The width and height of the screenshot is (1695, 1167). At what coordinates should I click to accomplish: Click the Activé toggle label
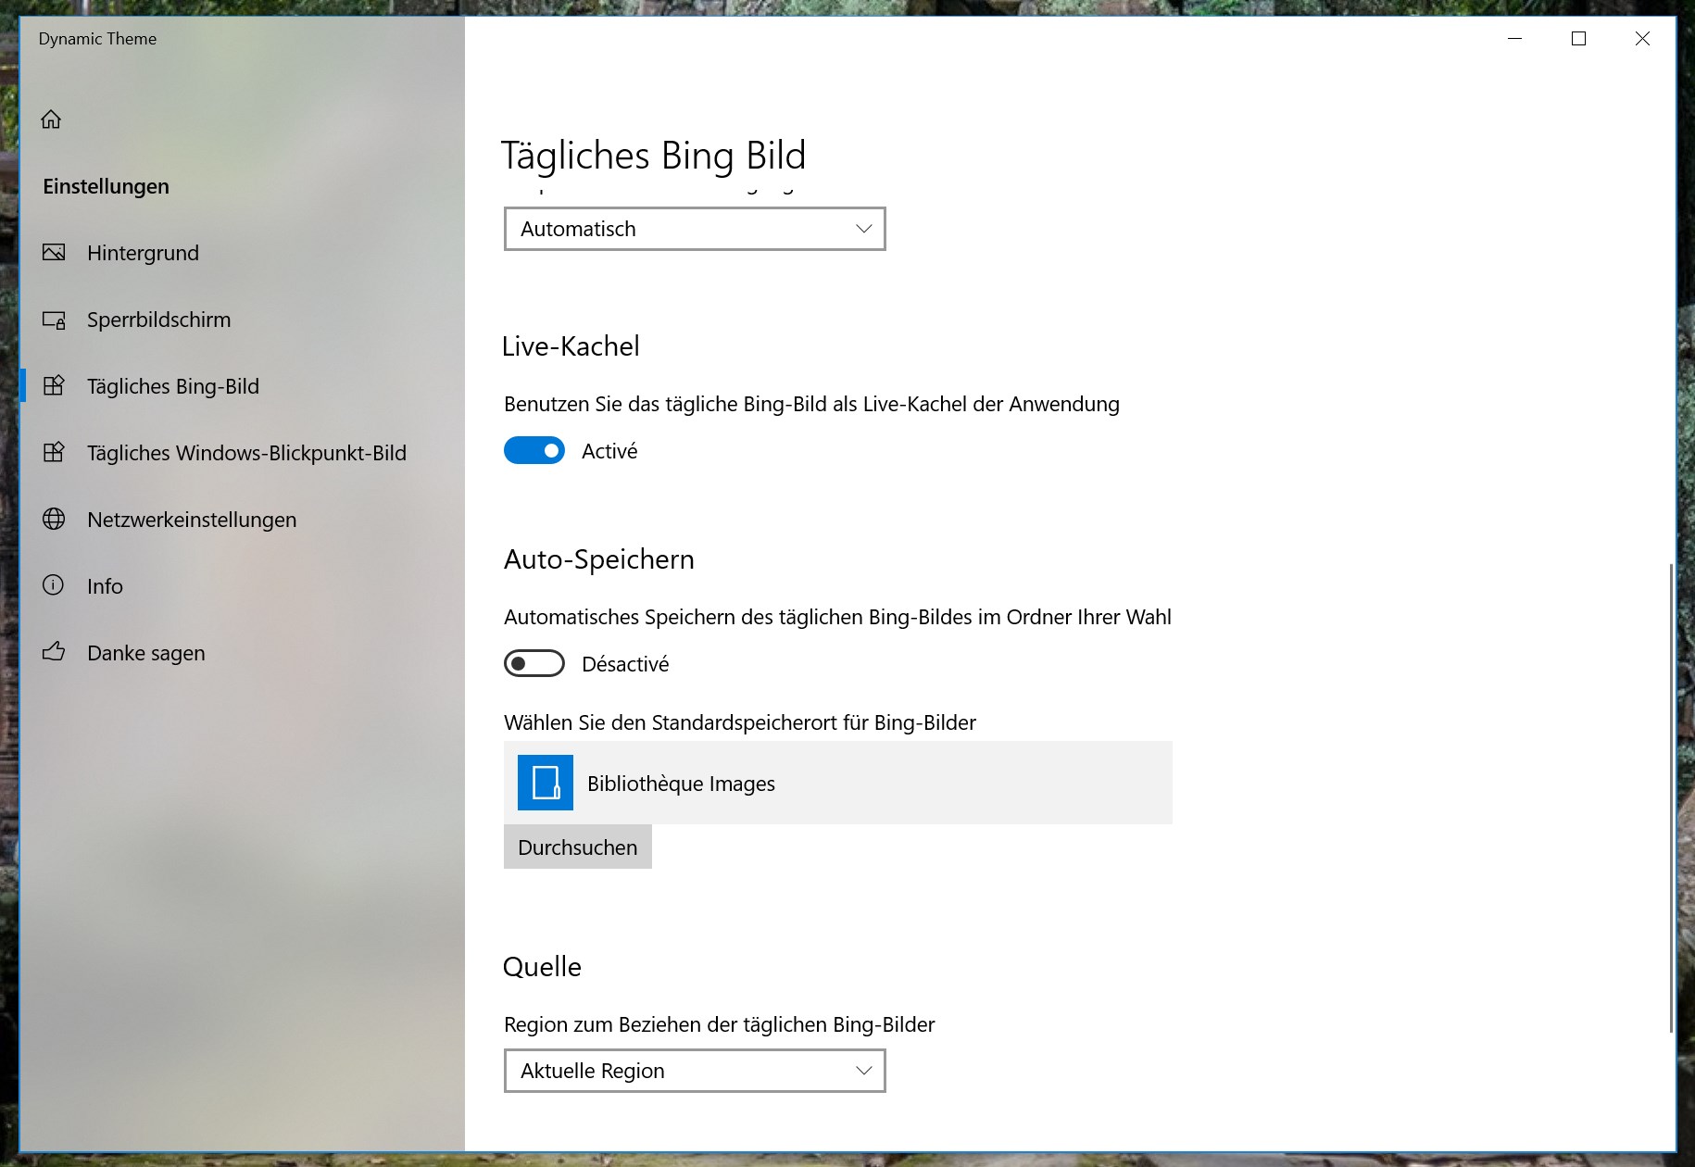click(609, 451)
